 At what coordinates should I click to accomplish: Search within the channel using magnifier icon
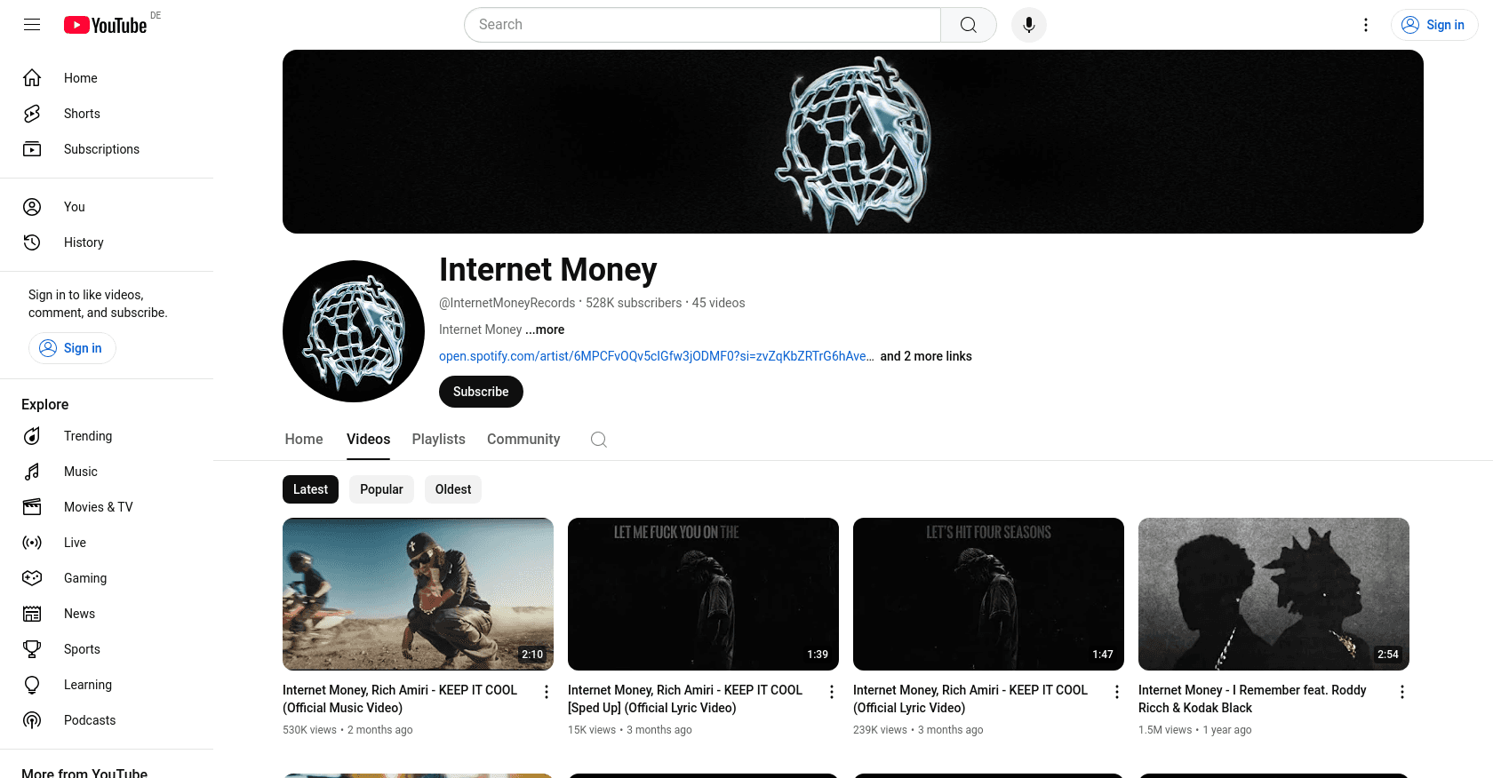point(599,440)
